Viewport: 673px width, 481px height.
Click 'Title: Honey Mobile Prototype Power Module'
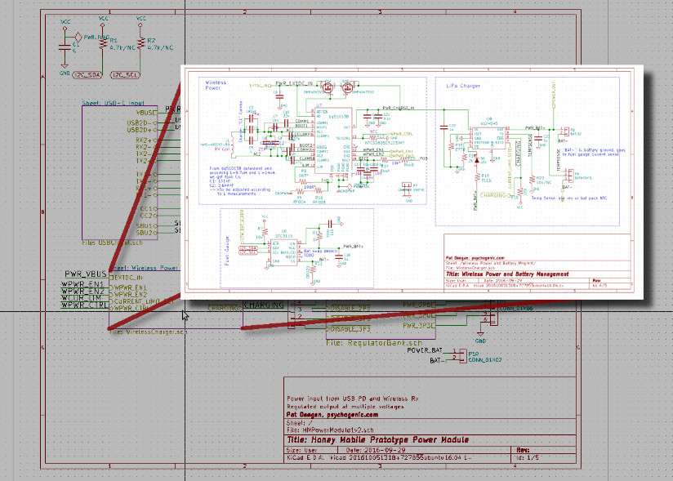[x=377, y=440]
